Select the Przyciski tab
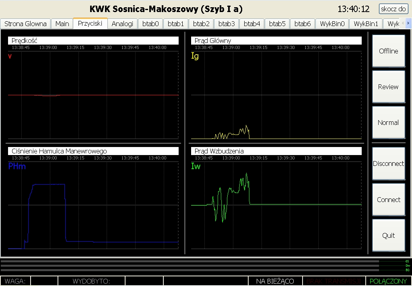Viewport: 412px width, 286px height. [x=90, y=23]
